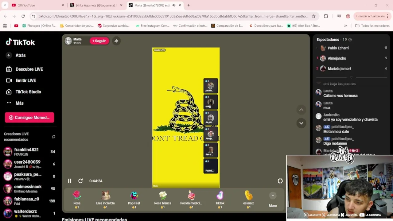Open the tab search dropdown
393x221 pixels.
[x=5, y=5]
